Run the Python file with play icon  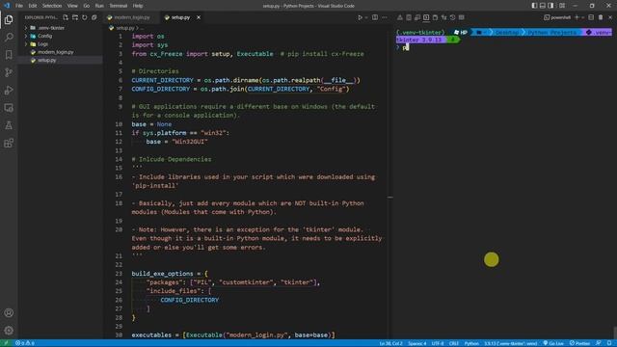(x=360, y=17)
